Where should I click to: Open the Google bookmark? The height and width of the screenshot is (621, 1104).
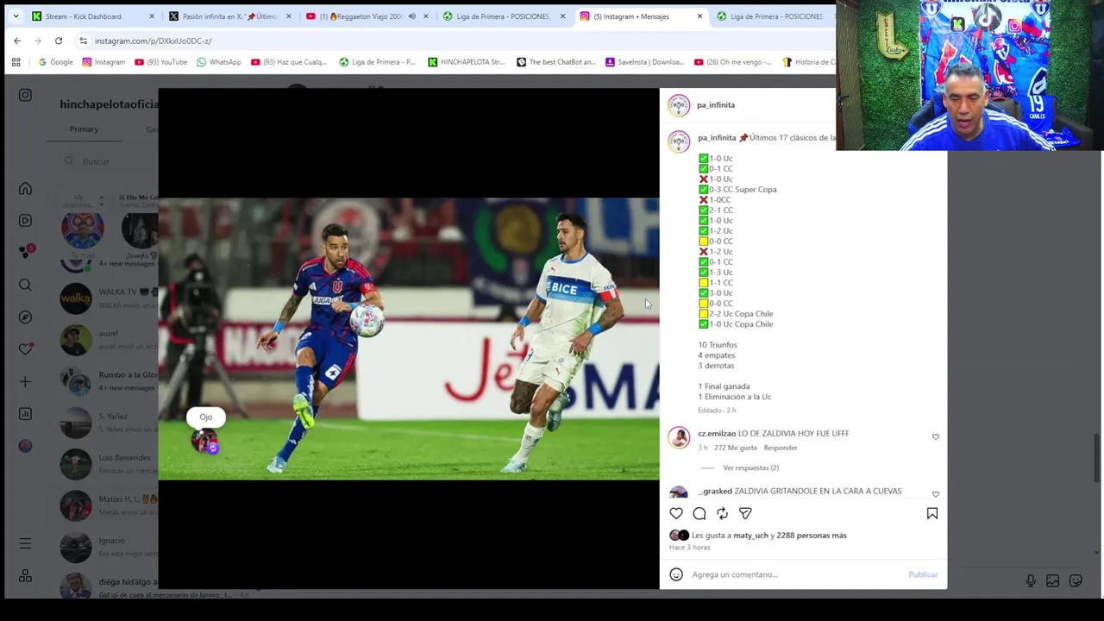coord(55,62)
